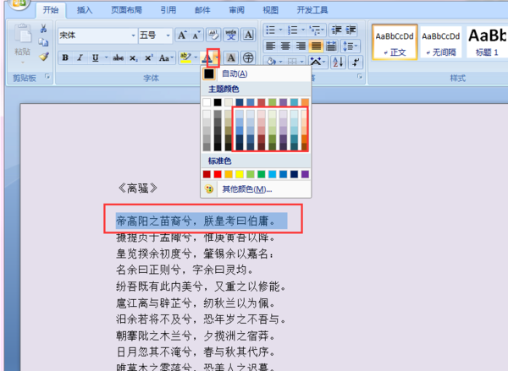Open the highlight color dropdown arrow
This screenshot has width=508, height=371.
point(196,58)
